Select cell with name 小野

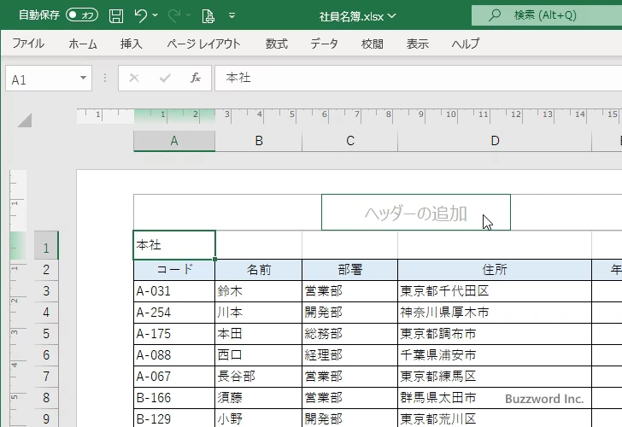259,418
